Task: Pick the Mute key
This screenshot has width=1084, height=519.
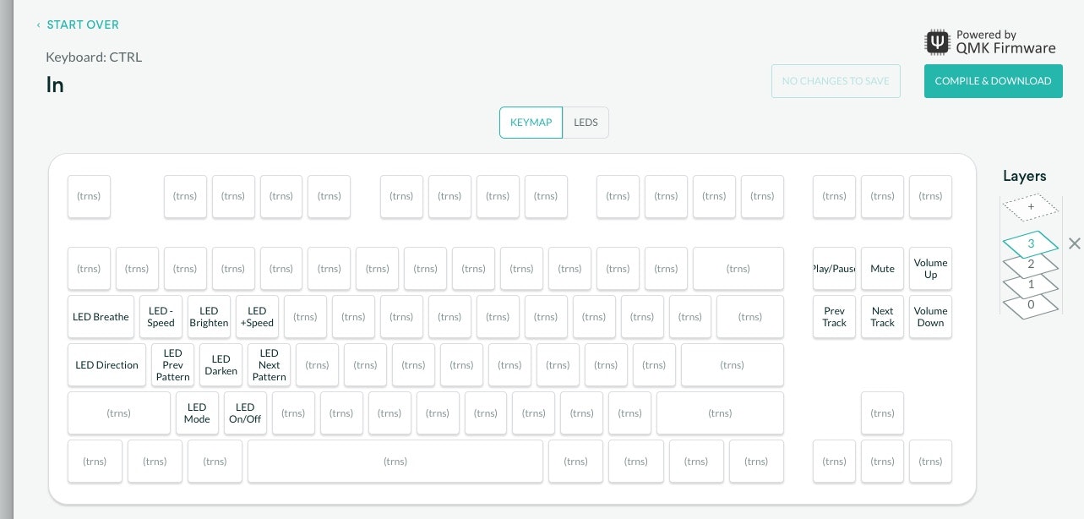Action: (882, 269)
